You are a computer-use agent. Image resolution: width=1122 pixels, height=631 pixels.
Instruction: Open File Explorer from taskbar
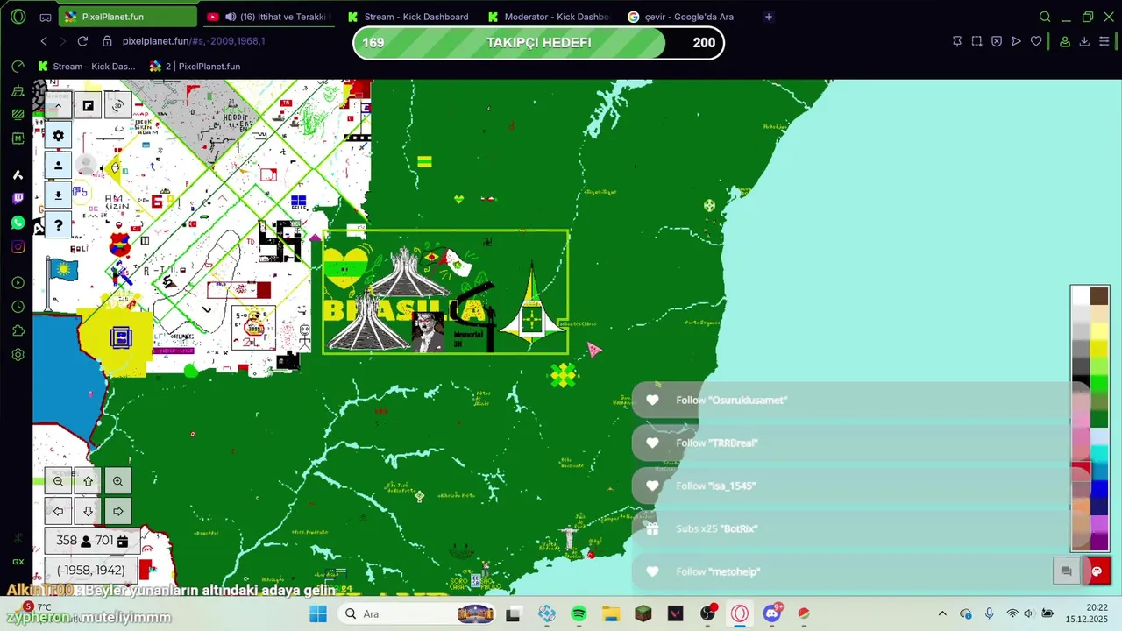[610, 613]
